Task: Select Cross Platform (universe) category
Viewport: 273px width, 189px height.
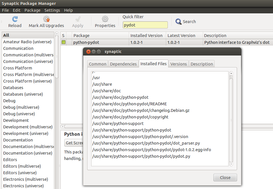Action: click(27, 81)
